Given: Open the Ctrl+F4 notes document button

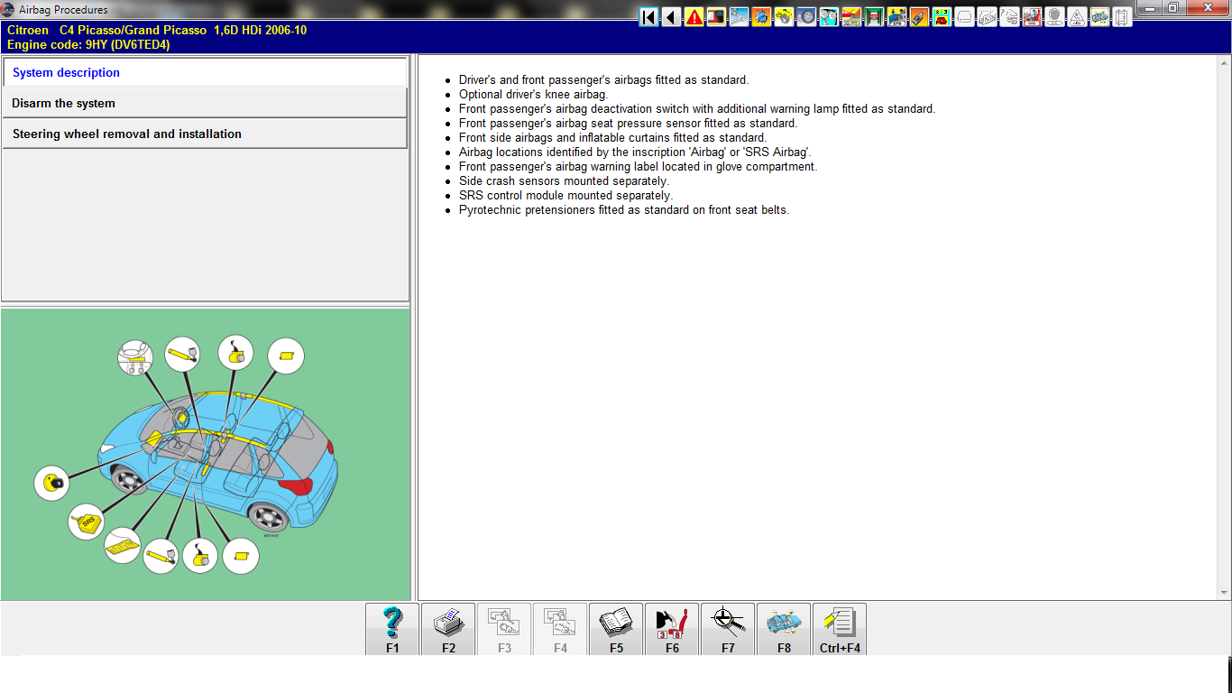Looking at the screenshot, I should (x=840, y=629).
